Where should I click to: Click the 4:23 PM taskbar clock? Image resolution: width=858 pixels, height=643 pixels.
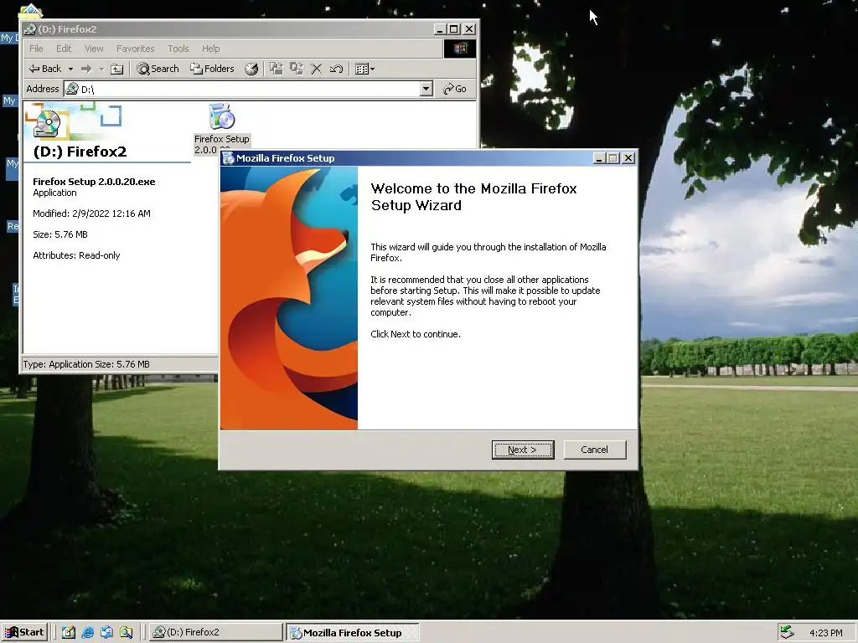click(825, 633)
